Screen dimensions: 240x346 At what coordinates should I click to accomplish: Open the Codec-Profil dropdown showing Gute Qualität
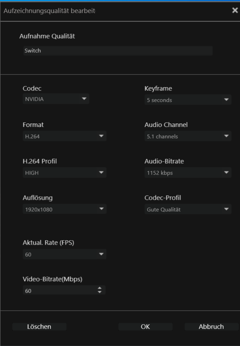(188, 209)
